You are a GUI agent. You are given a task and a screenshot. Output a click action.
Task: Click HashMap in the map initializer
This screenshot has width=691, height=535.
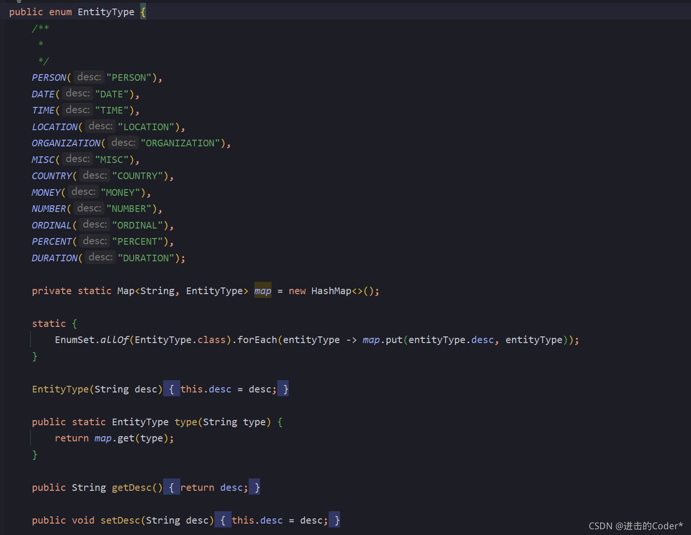(x=331, y=291)
